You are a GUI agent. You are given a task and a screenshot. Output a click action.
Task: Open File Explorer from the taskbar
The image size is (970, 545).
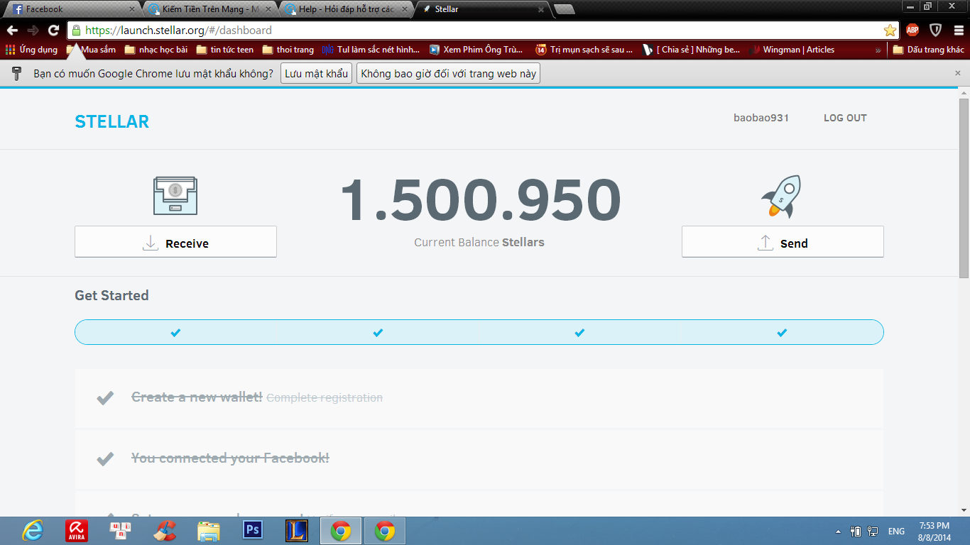tap(208, 531)
